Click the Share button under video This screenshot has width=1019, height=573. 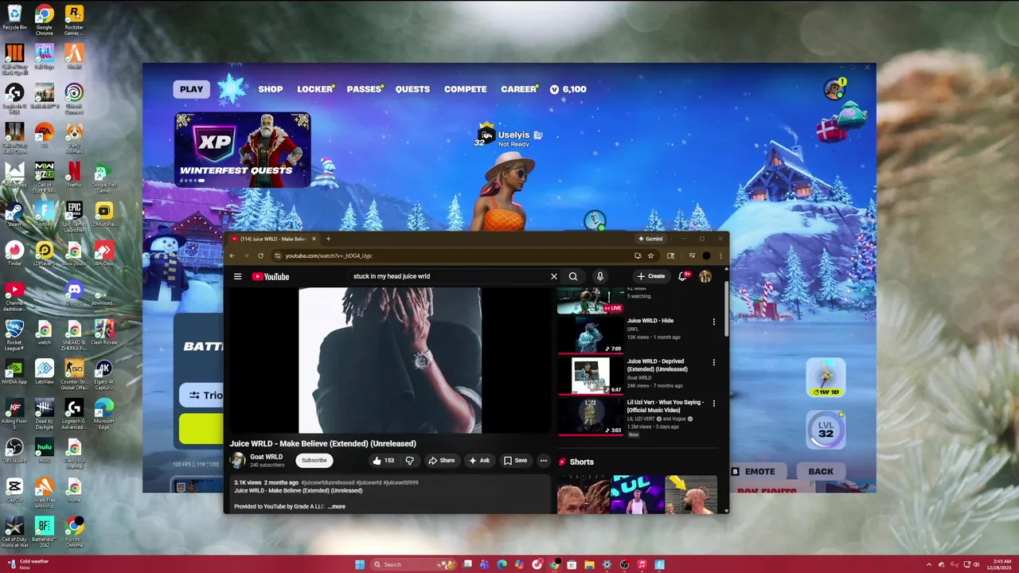tap(441, 460)
